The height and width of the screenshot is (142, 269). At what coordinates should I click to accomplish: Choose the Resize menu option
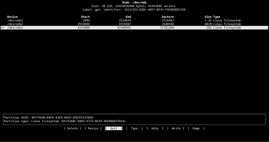(x=93, y=128)
